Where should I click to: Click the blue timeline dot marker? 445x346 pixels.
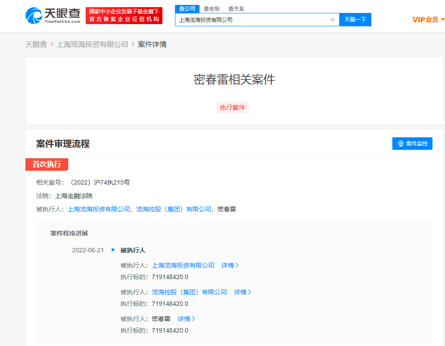(x=113, y=250)
